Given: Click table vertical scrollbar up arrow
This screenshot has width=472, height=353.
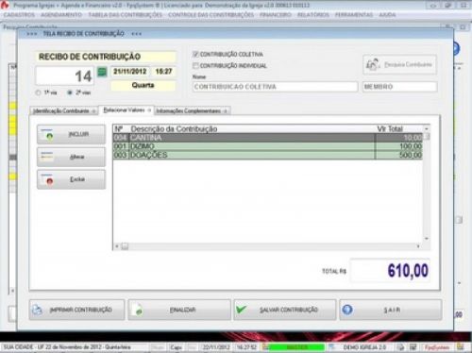Looking at the screenshot, I should click(427, 128).
